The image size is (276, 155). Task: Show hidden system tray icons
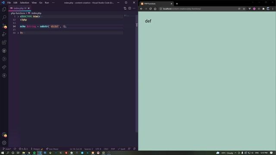pos(235,153)
